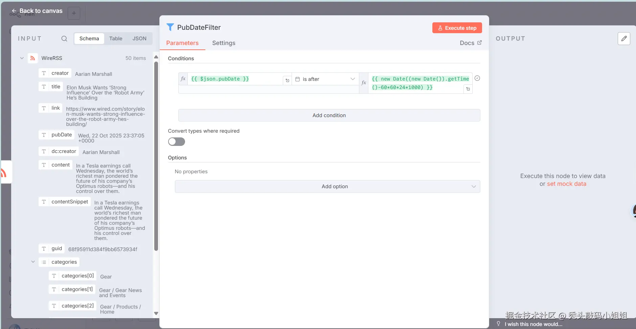
Task: Click the guid value 68f95911d384f9bb6573934f
Action: click(103, 249)
